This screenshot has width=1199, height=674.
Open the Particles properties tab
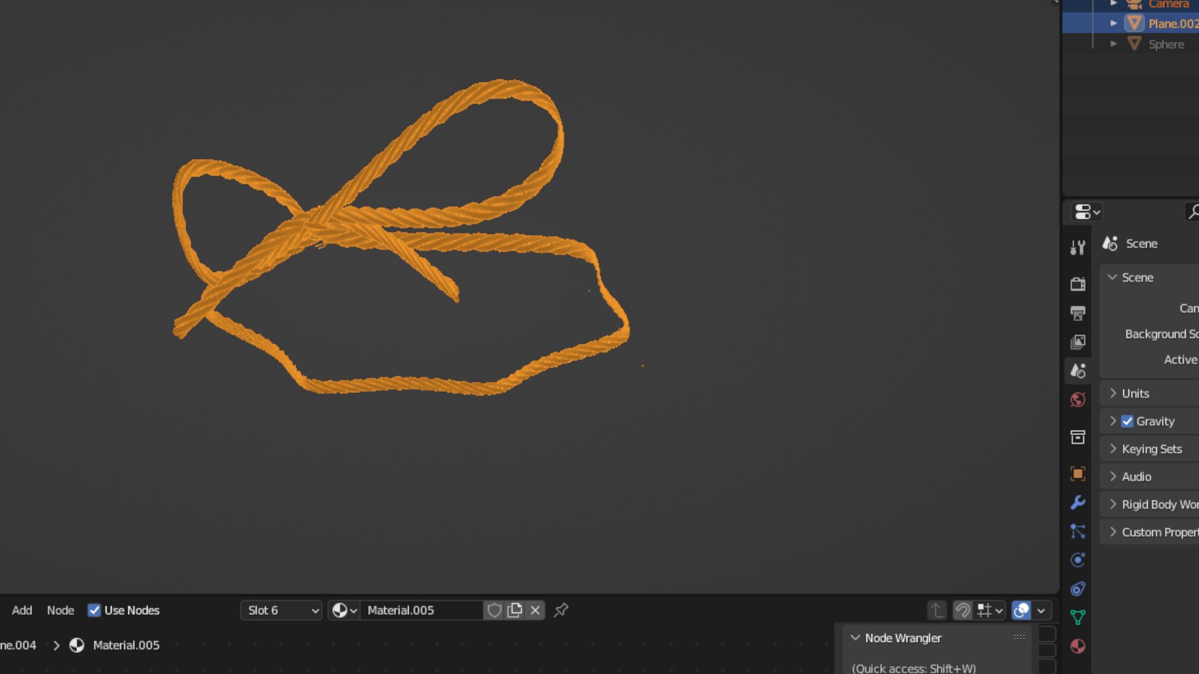(x=1077, y=531)
